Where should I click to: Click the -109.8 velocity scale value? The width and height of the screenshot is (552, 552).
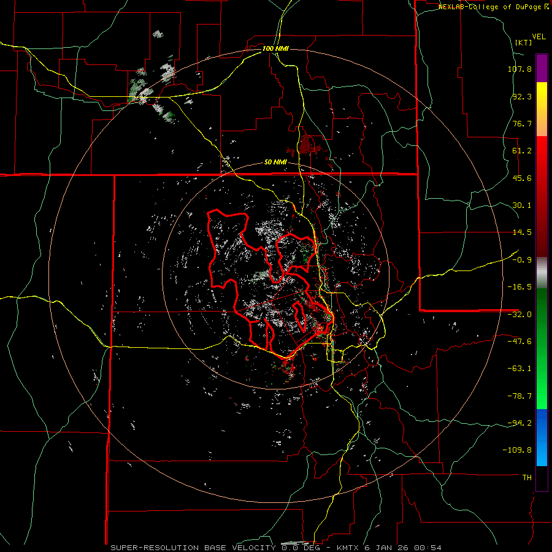pos(517,450)
